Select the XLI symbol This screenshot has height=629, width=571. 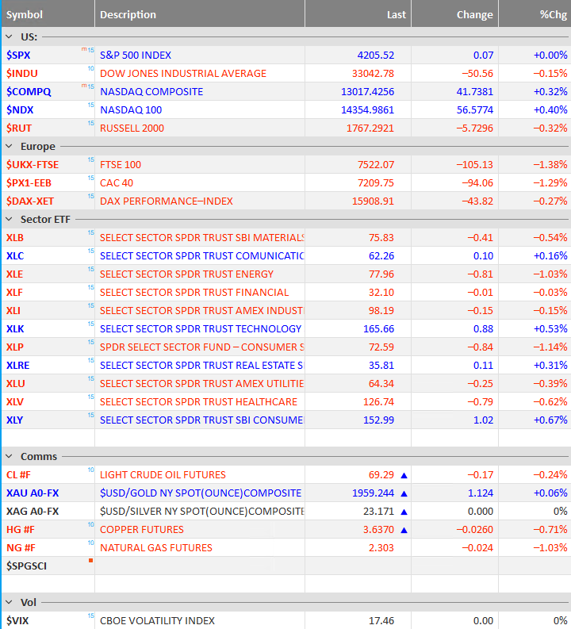coord(13,311)
